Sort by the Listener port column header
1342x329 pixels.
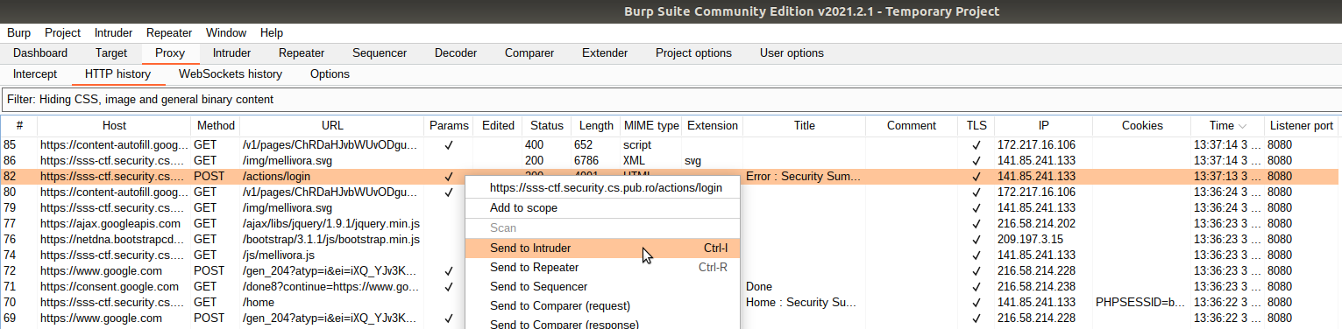coord(1302,126)
